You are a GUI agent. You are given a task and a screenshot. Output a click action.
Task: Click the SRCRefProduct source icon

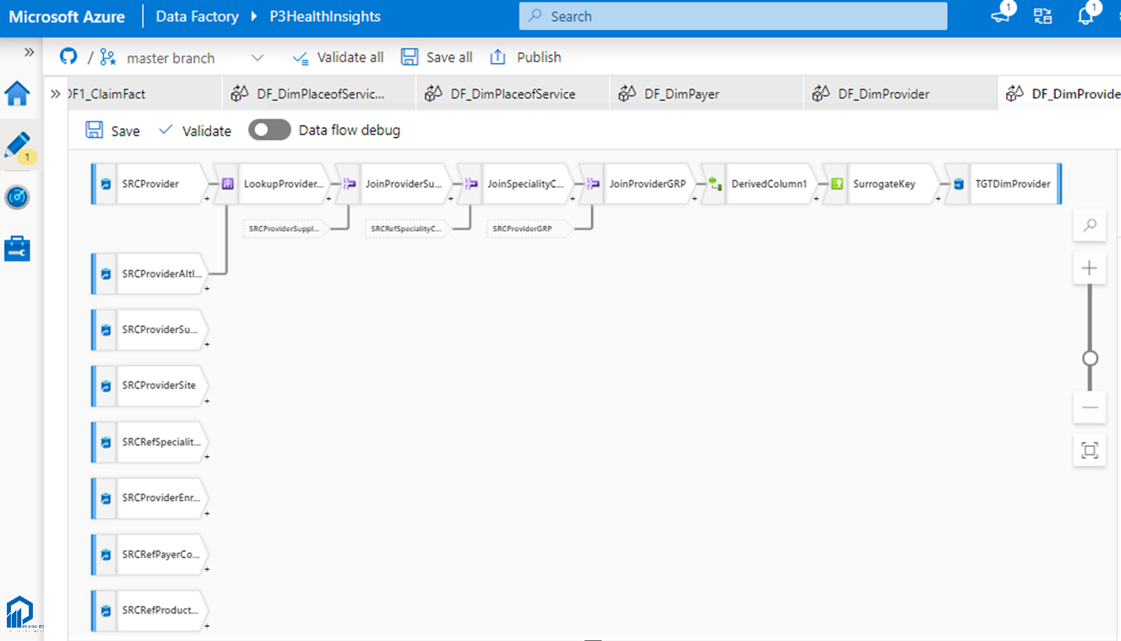point(106,611)
